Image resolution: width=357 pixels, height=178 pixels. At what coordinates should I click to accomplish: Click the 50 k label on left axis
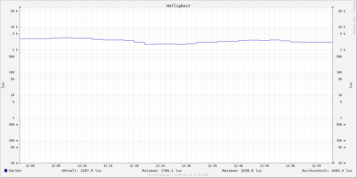tap(14, 11)
